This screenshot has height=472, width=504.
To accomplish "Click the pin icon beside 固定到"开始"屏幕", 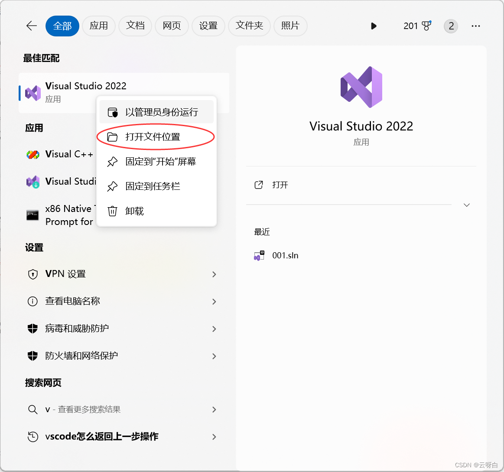I will [x=112, y=162].
